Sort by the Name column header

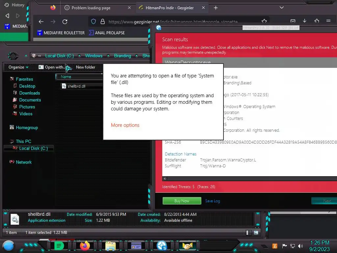pos(79,76)
